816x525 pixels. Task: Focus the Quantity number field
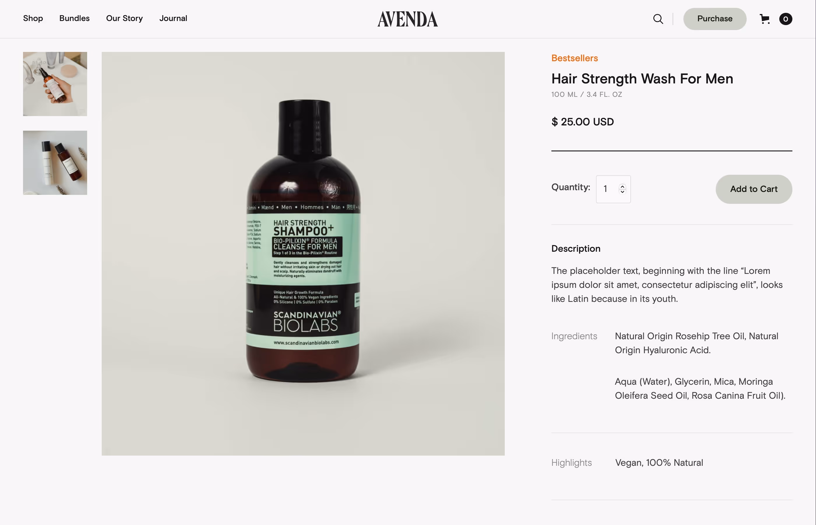(x=613, y=189)
